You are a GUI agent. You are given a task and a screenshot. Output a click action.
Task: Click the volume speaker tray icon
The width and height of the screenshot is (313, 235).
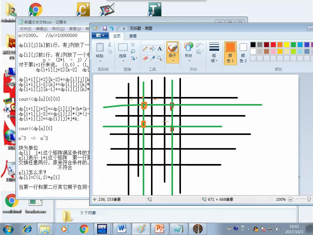coord(278,229)
